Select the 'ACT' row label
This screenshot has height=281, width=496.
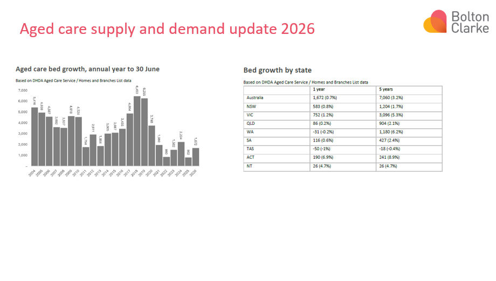click(x=250, y=157)
